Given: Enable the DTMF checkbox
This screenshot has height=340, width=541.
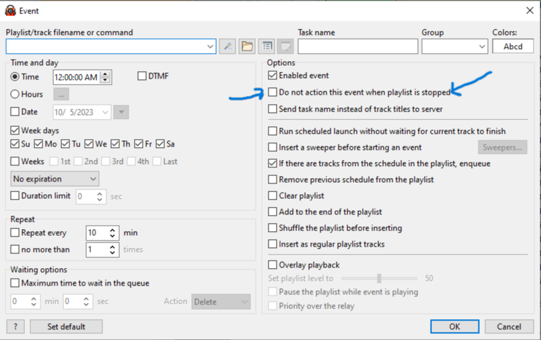Looking at the screenshot, I should (x=142, y=77).
